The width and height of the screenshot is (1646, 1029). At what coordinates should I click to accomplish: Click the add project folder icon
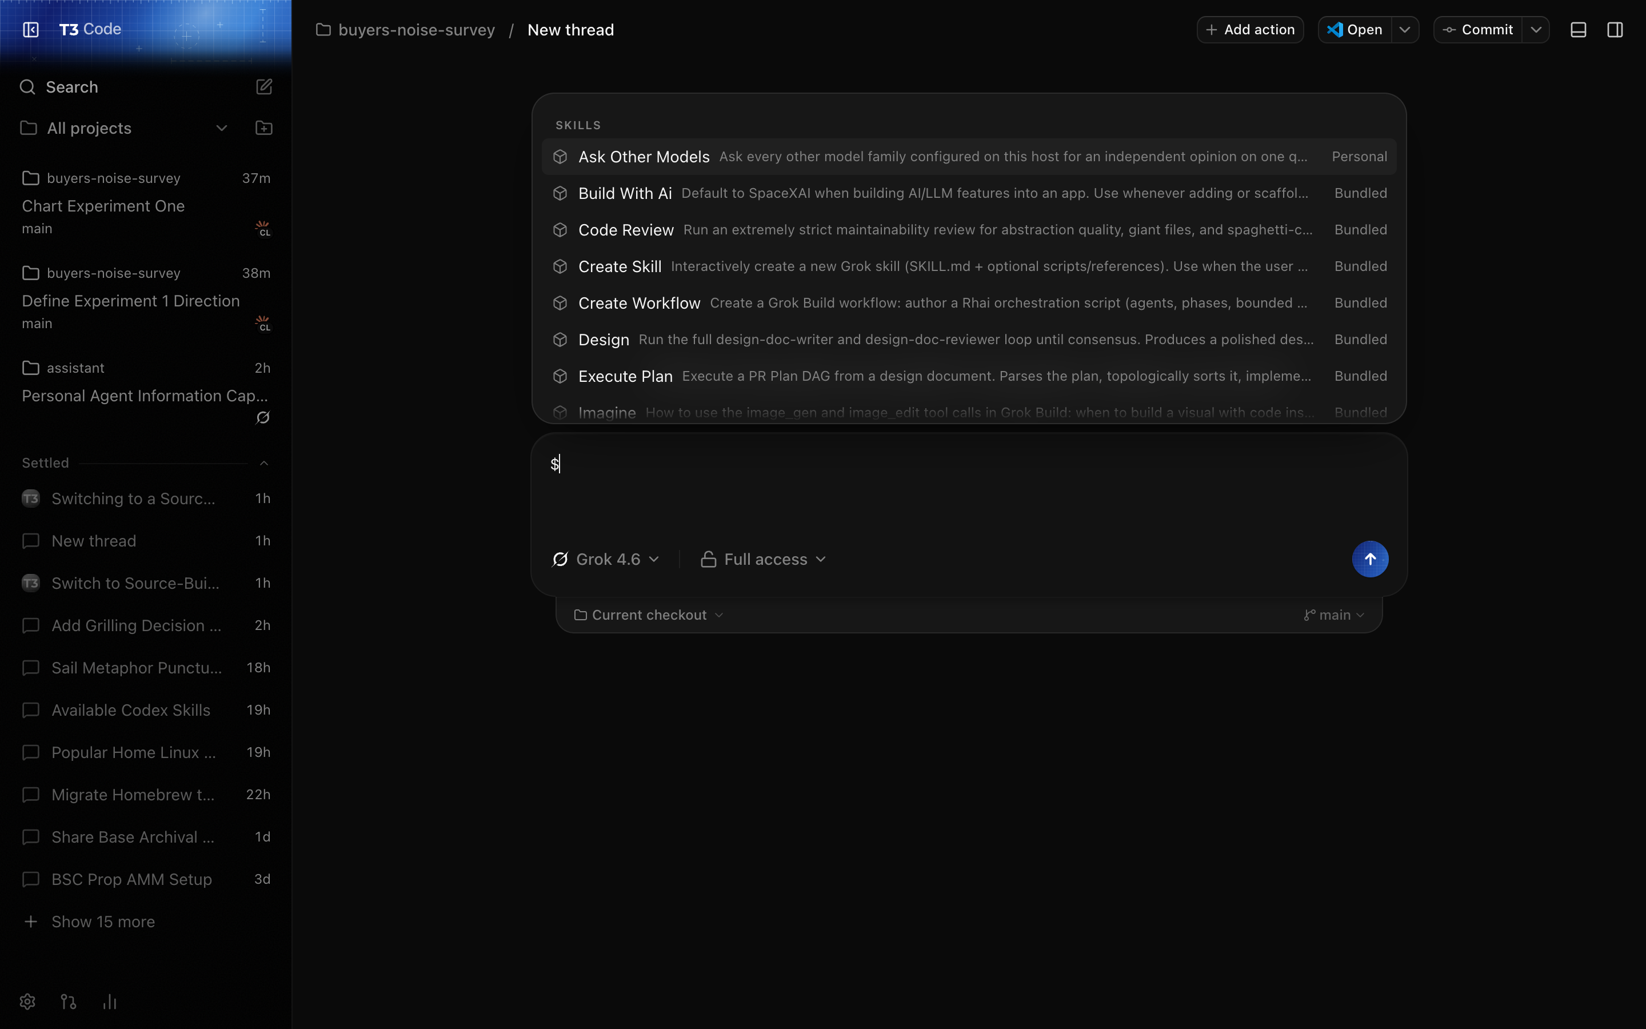click(264, 128)
